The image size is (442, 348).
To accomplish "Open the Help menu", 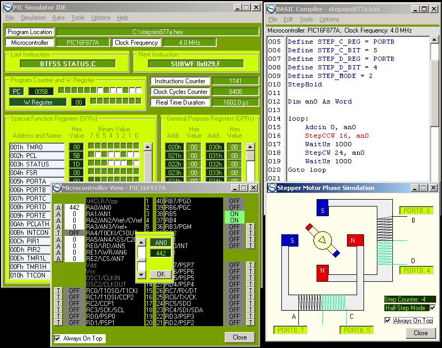I will point(123,18).
